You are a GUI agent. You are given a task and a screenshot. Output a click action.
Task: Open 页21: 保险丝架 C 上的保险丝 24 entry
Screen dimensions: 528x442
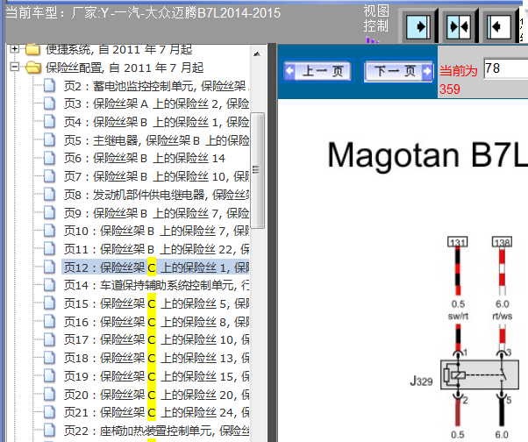click(157, 413)
